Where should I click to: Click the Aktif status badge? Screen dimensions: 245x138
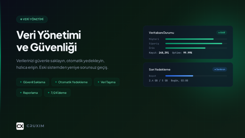222,33
